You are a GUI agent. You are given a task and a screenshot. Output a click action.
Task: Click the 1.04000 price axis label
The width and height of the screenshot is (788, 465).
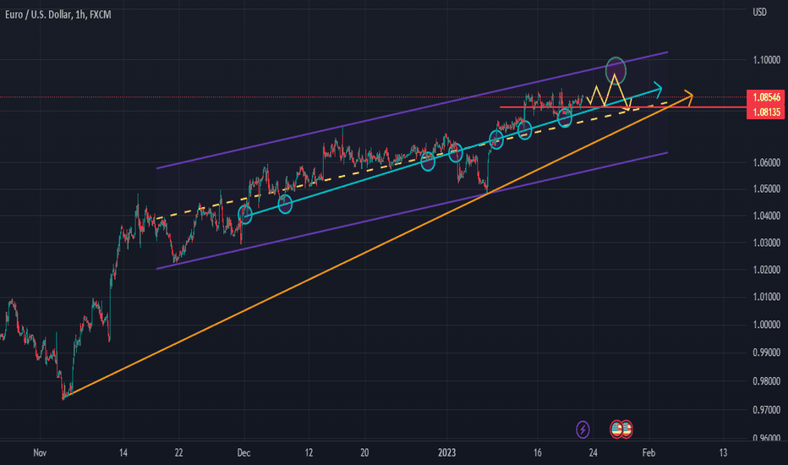[x=766, y=216]
